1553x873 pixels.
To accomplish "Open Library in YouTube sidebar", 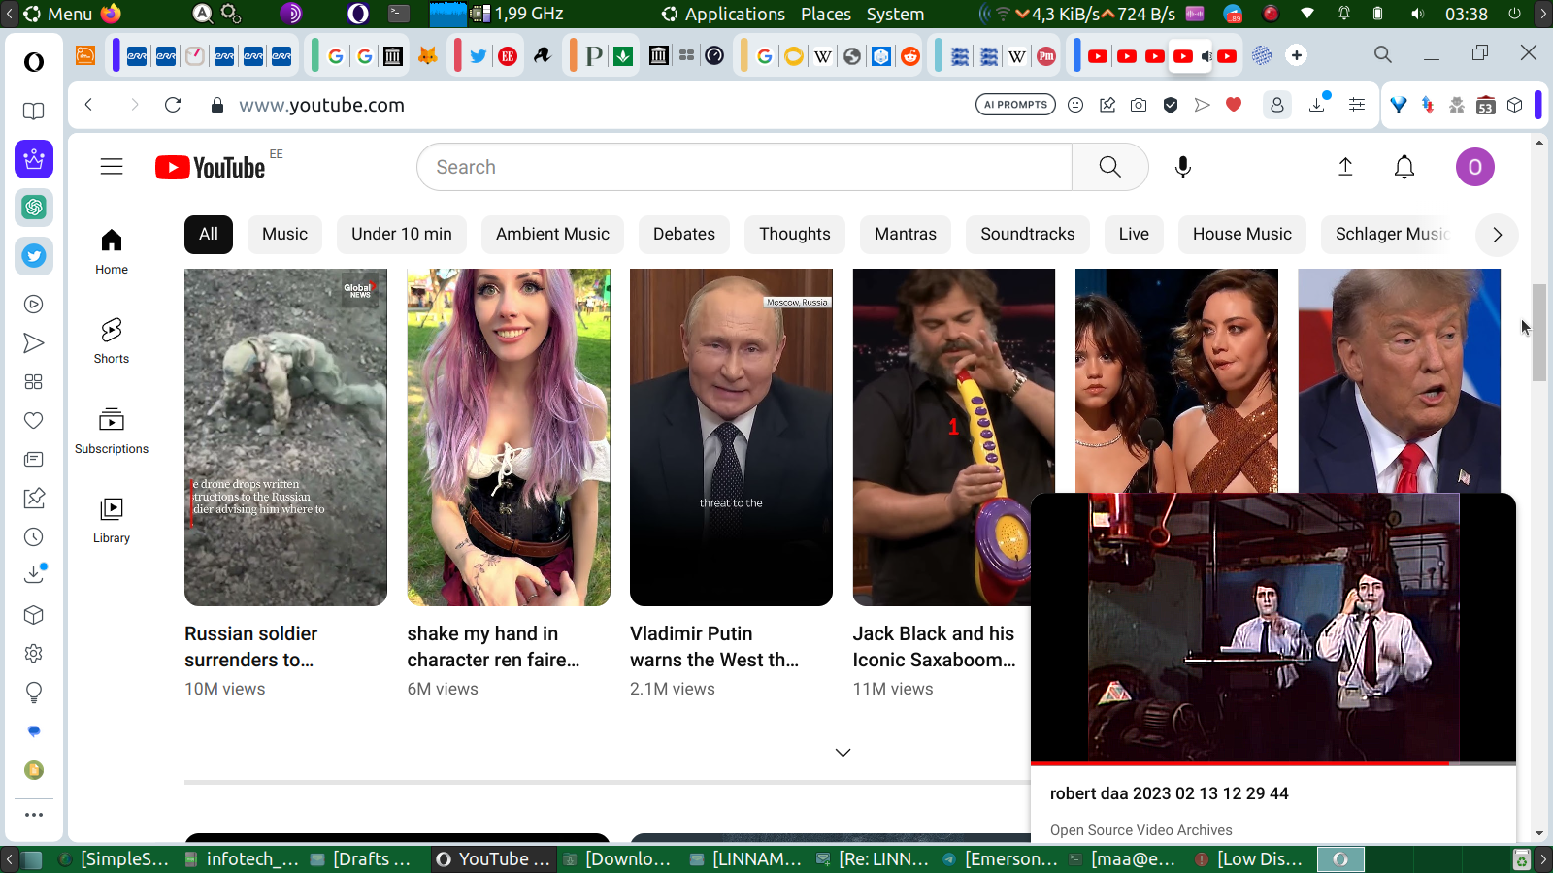I will (x=112, y=520).
